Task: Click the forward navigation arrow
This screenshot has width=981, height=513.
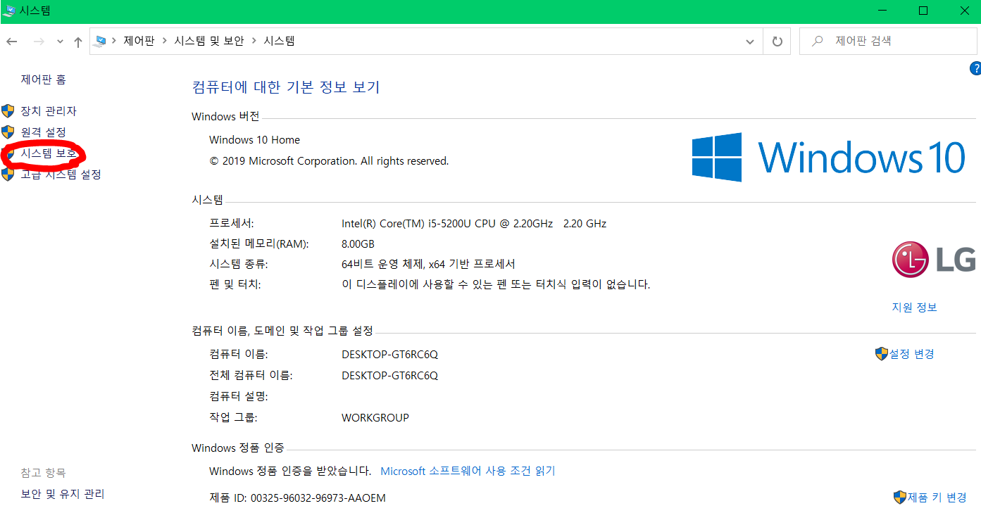Action: coord(39,42)
